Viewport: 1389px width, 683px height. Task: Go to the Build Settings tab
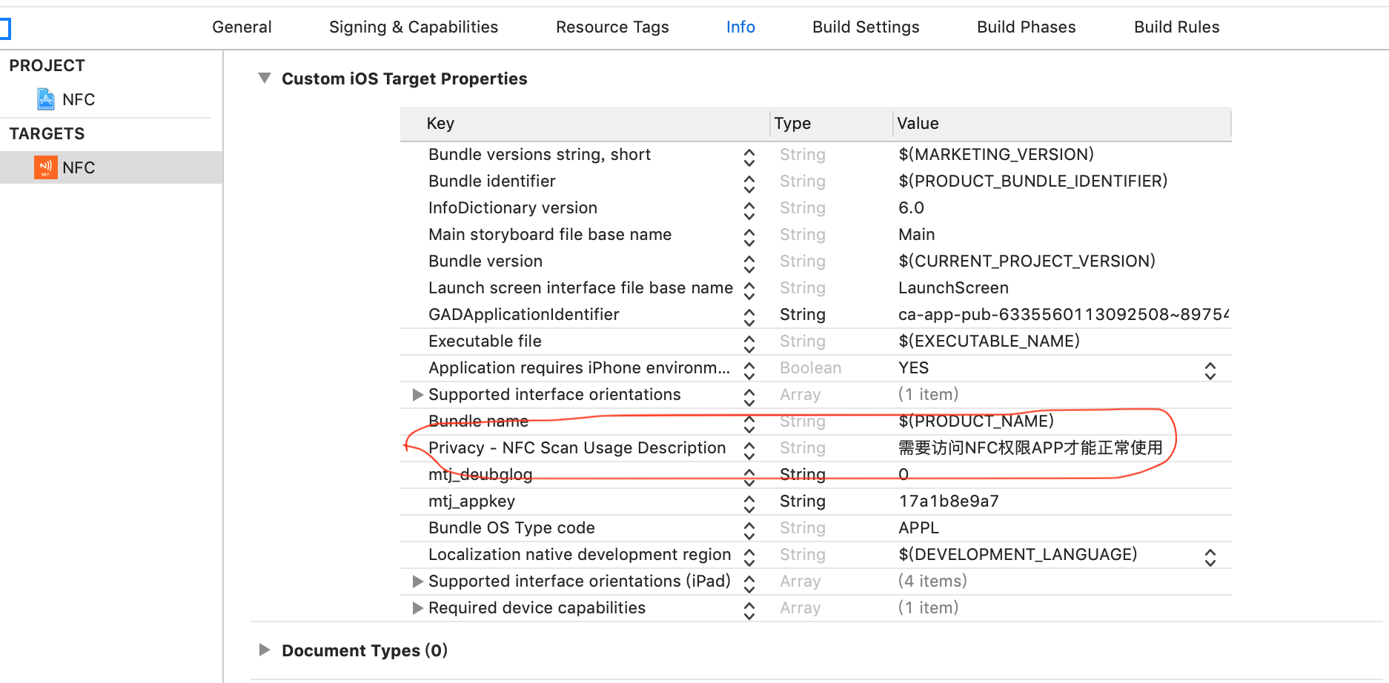(x=866, y=27)
